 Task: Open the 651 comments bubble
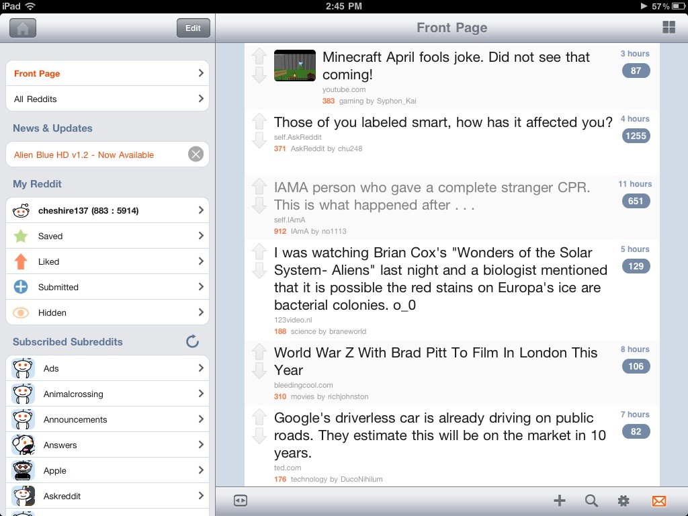636,201
